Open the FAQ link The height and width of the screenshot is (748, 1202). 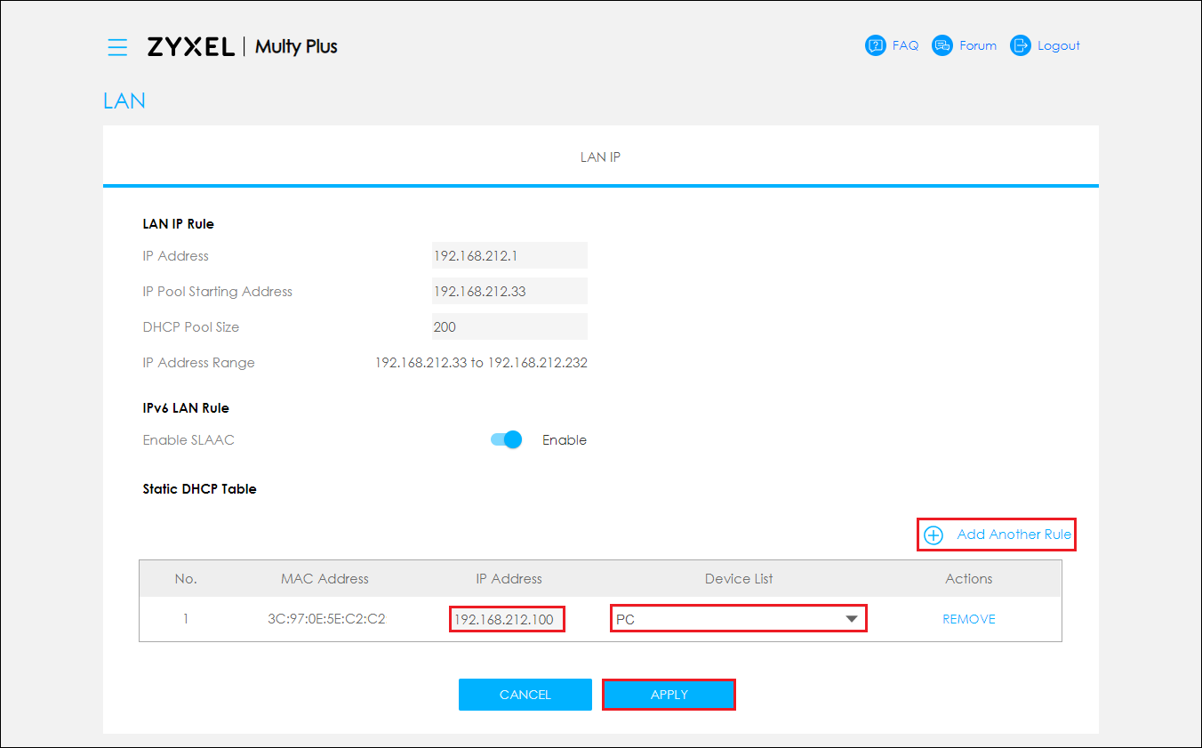click(905, 45)
